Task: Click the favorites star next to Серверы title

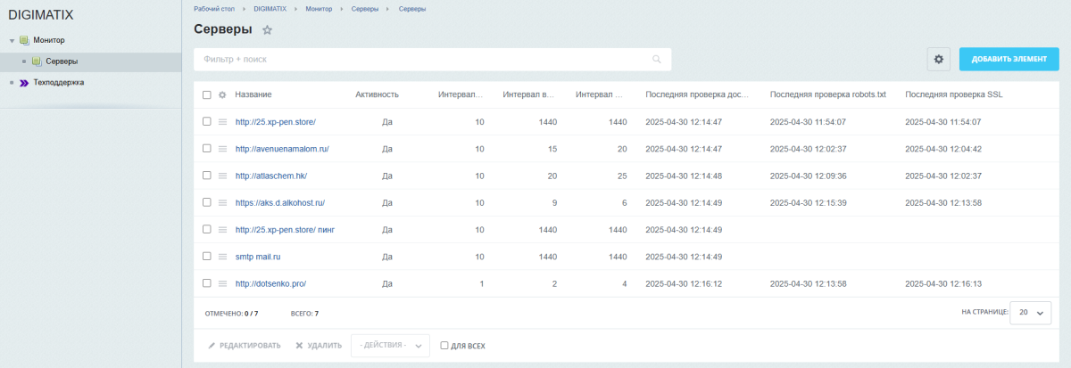Action: pyautogui.click(x=267, y=30)
